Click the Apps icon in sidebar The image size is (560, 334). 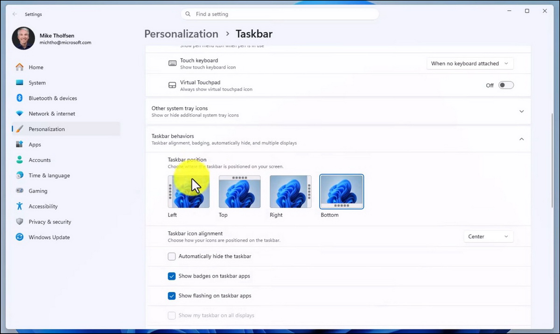pos(20,144)
